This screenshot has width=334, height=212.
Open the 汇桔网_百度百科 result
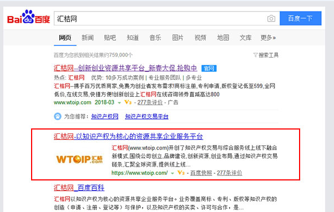coord(79,188)
